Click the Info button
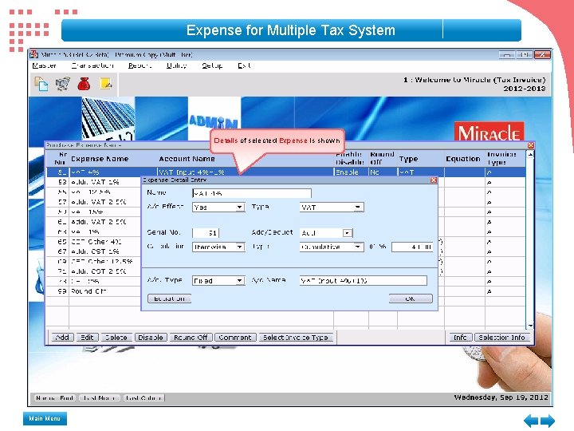Image resolution: width=574 pixels, height=431 pixels. [x=460, y=337]
